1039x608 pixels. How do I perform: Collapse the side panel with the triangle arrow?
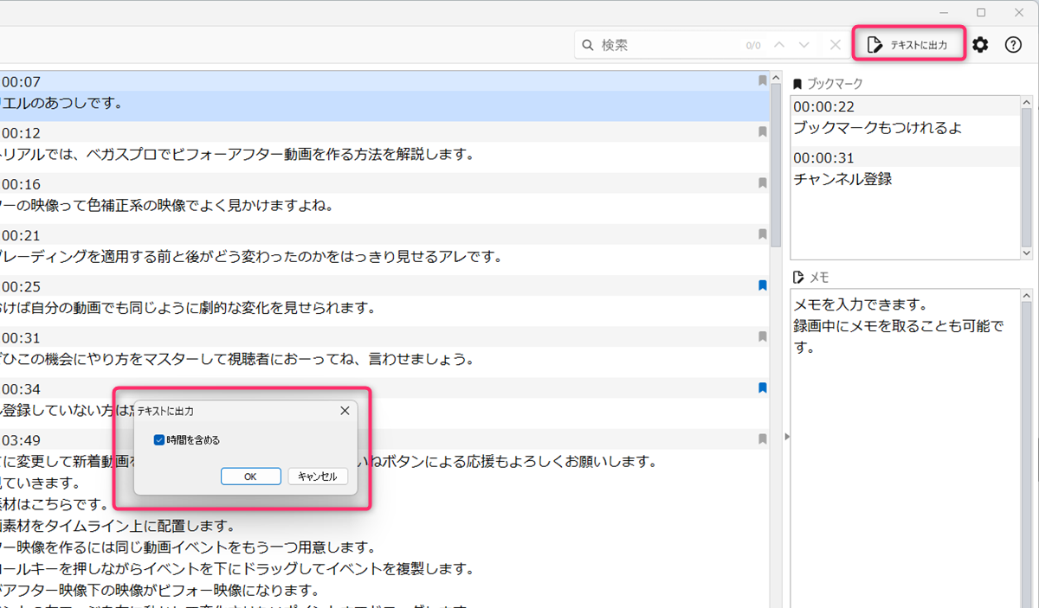pos(786,438)
